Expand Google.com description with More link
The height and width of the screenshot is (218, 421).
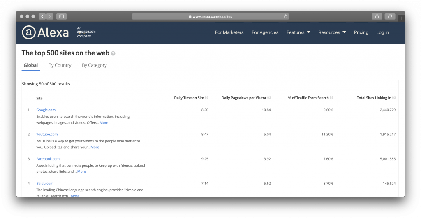coord(104,122)
